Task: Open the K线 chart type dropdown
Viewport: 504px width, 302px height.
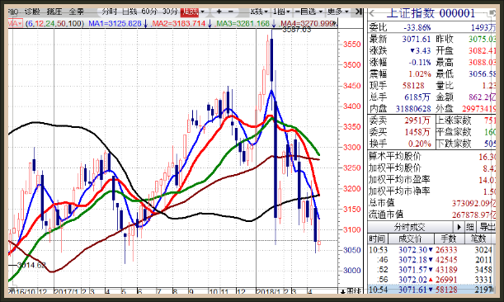Action: (x=259, y=12)
